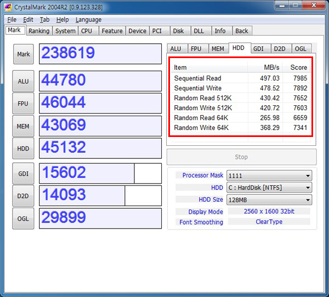The width and height of the screenshot is (329, 297).
Task: Click the total Mark score 238619 field
Action: pyautogui.click(x=100, y=54)
